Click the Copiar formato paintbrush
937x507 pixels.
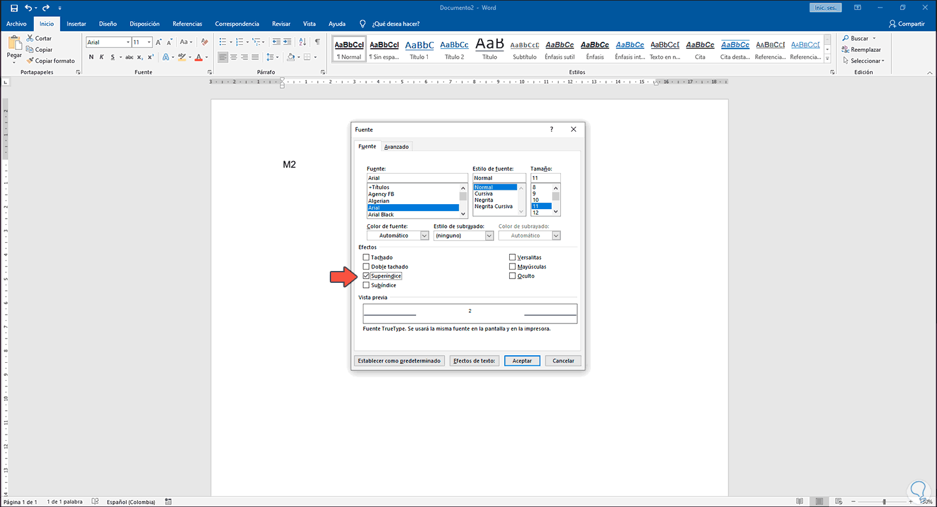(50, 61)
